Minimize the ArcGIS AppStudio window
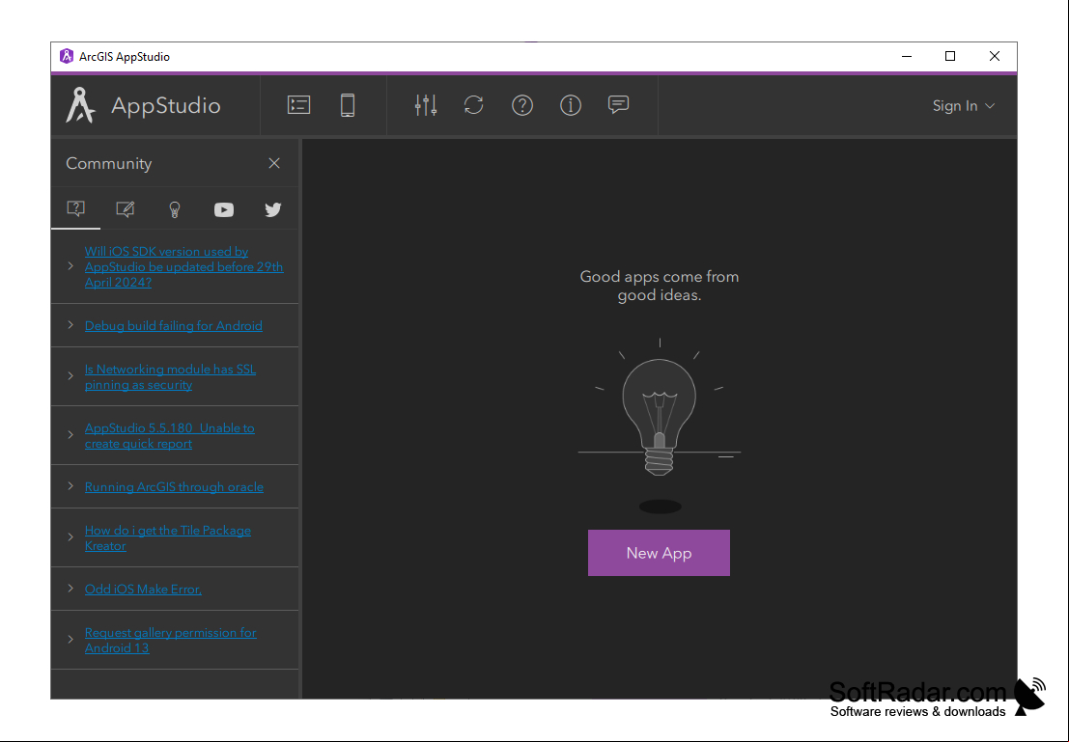 pyautogui.click(x=907, y=57)
